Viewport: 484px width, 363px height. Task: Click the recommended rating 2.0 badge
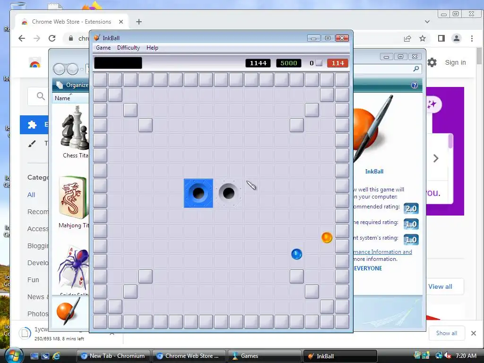coord(411,208)
